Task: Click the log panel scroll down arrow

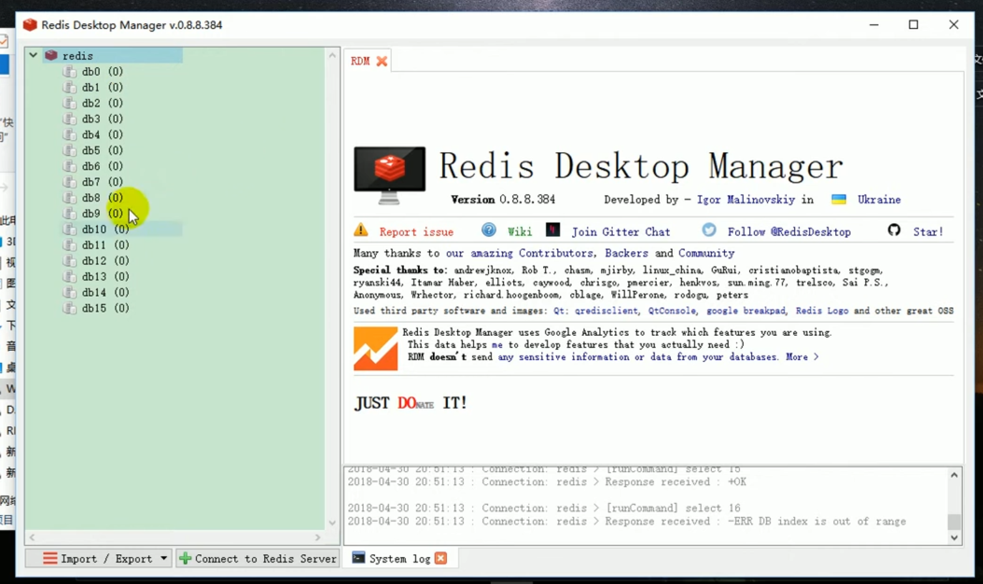Action: 954,538
